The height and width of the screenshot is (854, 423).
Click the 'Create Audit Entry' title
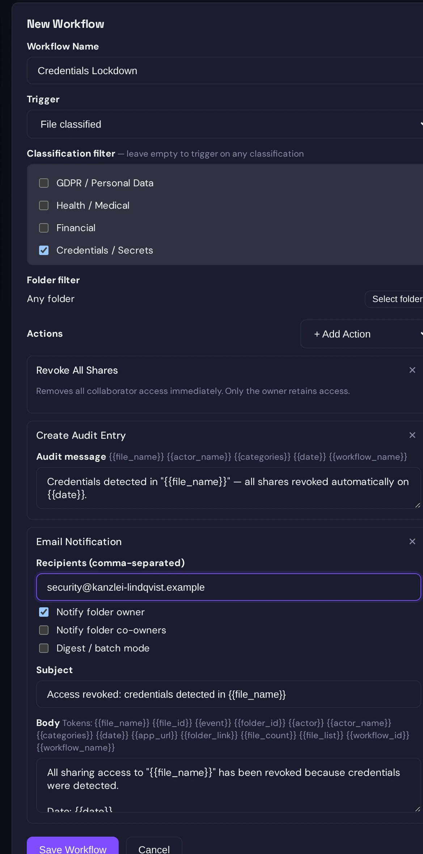point(81,435)
